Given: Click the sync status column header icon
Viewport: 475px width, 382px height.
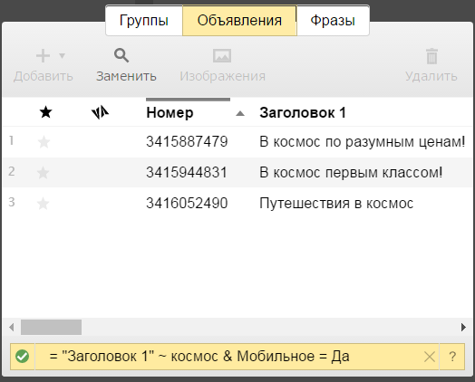Looking at the screenshot, I should tap(100, 112).
